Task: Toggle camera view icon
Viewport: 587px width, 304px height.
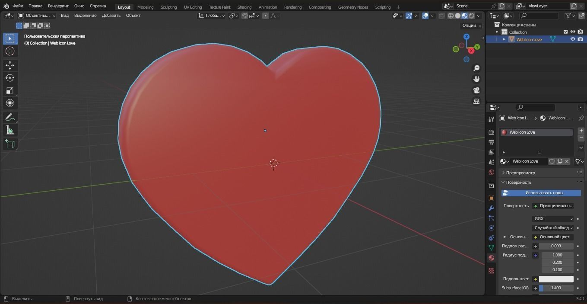Action: pyautogui.click(x=476, y=90)
